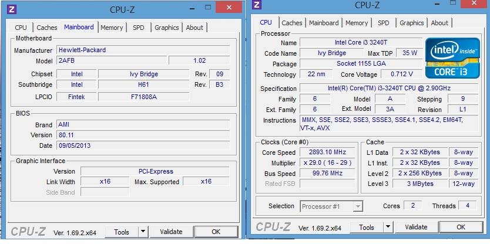Click the Fintek LPCIO vendor field
Viewport: 490px width, 244px height.
tap(76, 97)
